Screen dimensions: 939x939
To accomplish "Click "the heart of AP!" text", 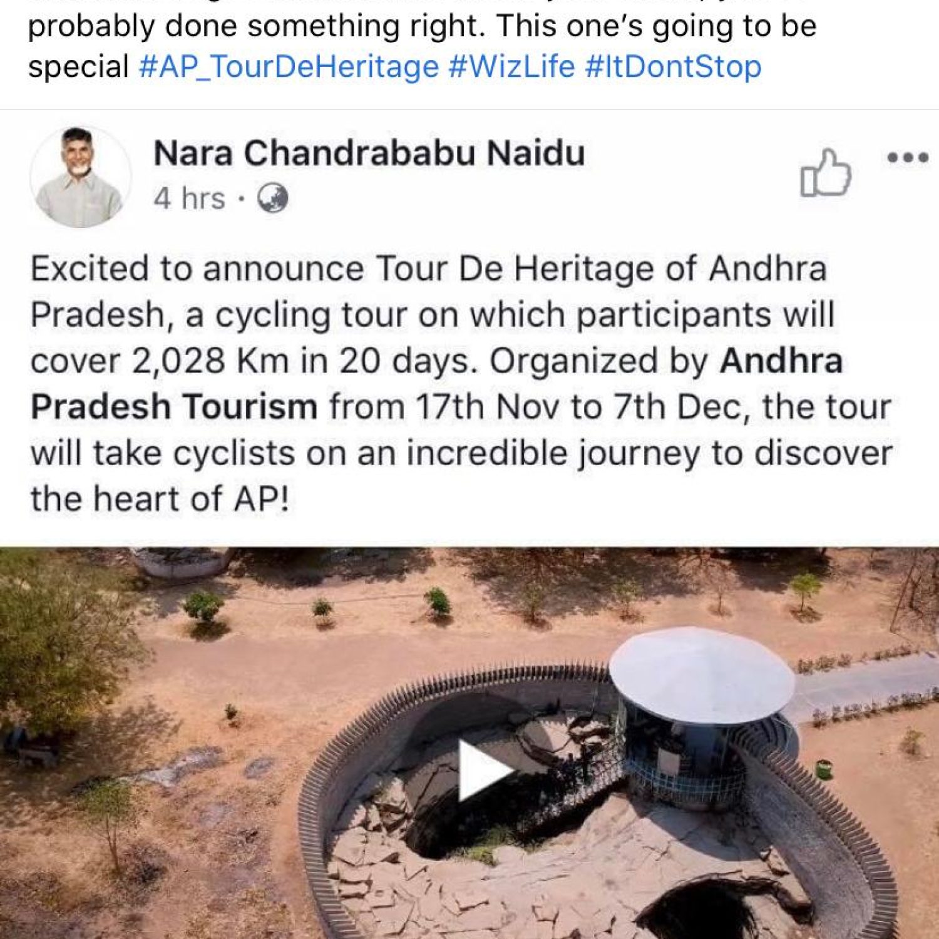I will pyautogui.click(x=160, y=500).
